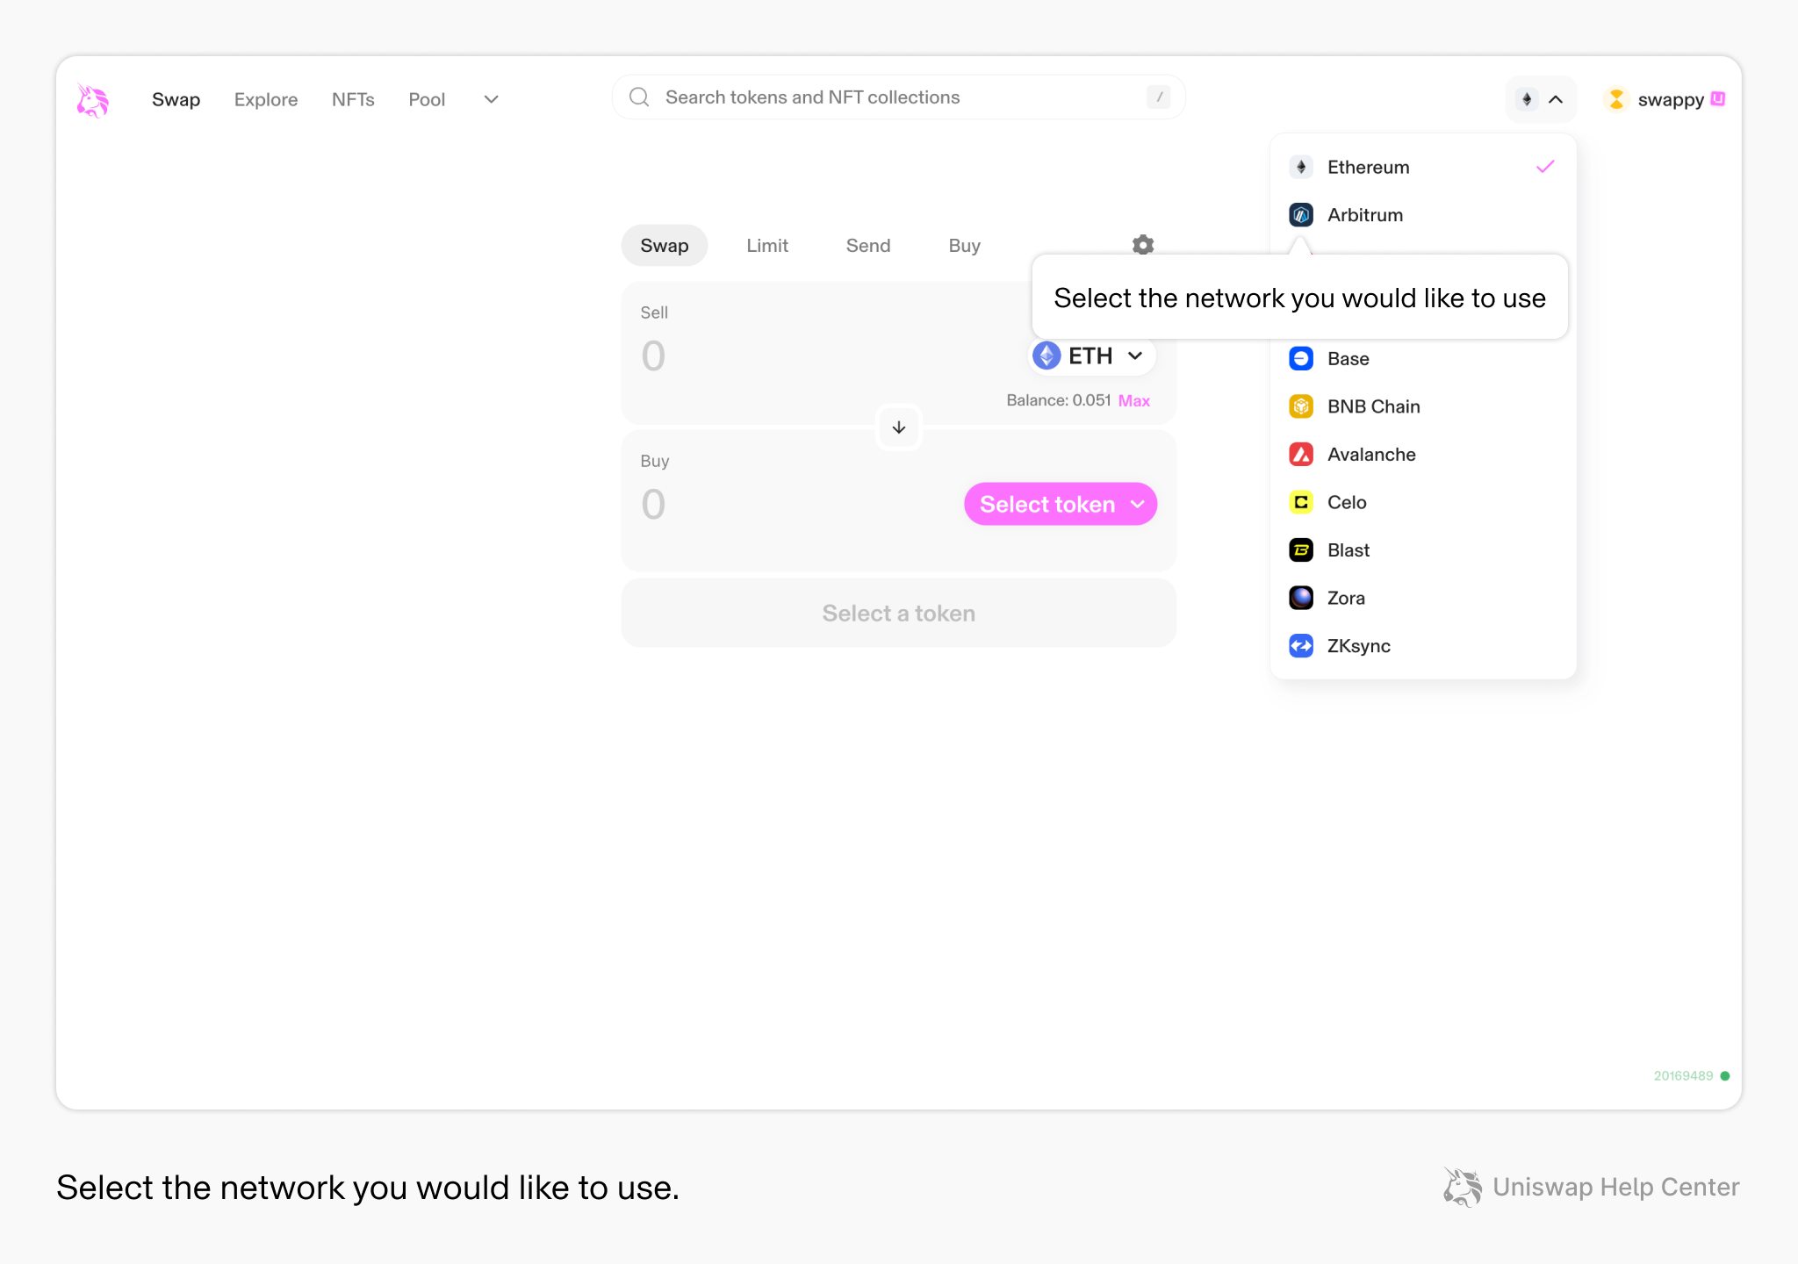Click the search magnifier icon
The width and height of the screenshot is (1798, 1264).
(639, 97)
